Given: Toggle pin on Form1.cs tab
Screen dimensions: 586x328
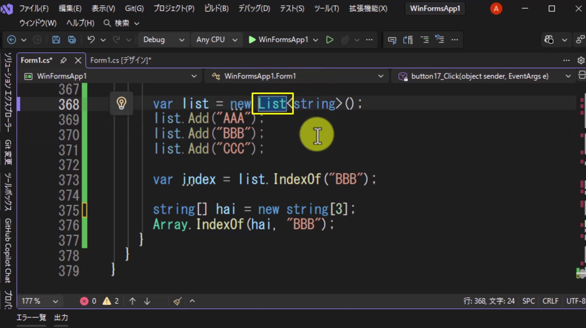Looking at the screenshot, I should click(63, 60).
